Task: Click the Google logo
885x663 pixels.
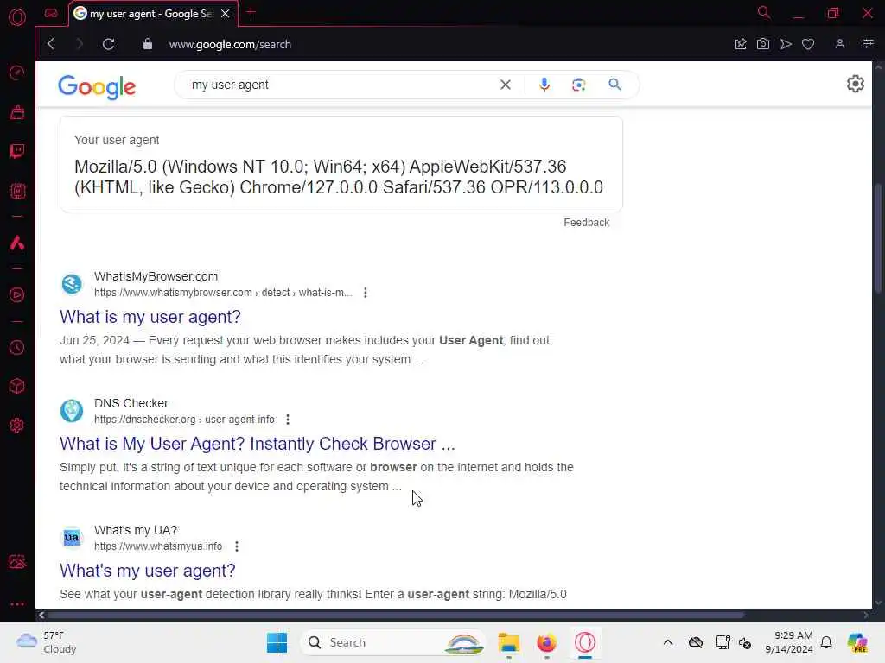Action: coord(97,87)
